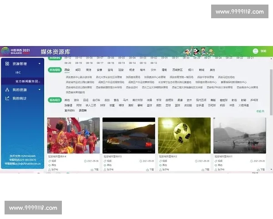Click download icon on 延安城市宣传片3 card
The image size is (273, 219).
[147, 170]
